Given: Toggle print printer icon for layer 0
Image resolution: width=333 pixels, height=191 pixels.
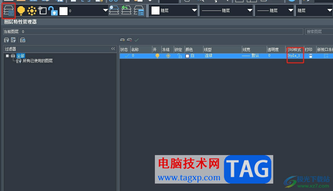Looking at the screenshot, I should pos(310,56).
